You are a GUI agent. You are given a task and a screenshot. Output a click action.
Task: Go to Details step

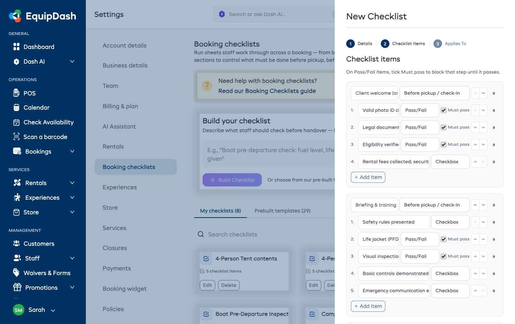tap(359, 44)
